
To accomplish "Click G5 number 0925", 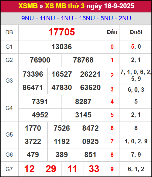I will point(90,141).
